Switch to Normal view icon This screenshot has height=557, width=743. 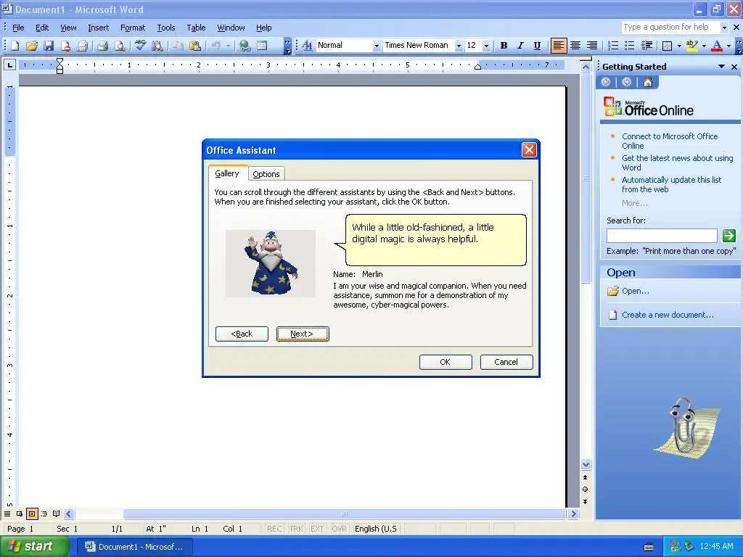[x=7, y=514]
